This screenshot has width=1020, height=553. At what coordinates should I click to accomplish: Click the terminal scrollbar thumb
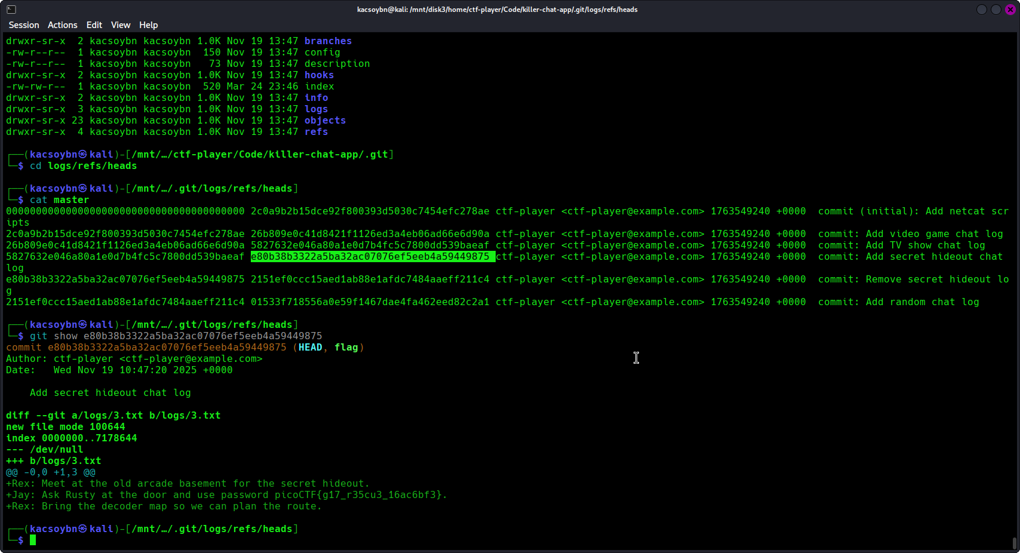point(1014,543)
